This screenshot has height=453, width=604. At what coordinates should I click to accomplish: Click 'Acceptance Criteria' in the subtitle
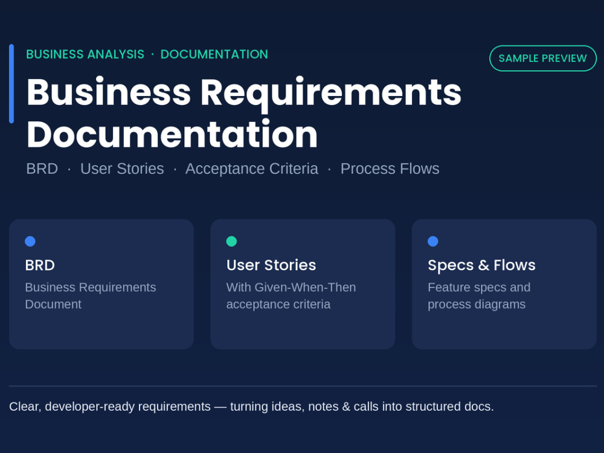251,169
